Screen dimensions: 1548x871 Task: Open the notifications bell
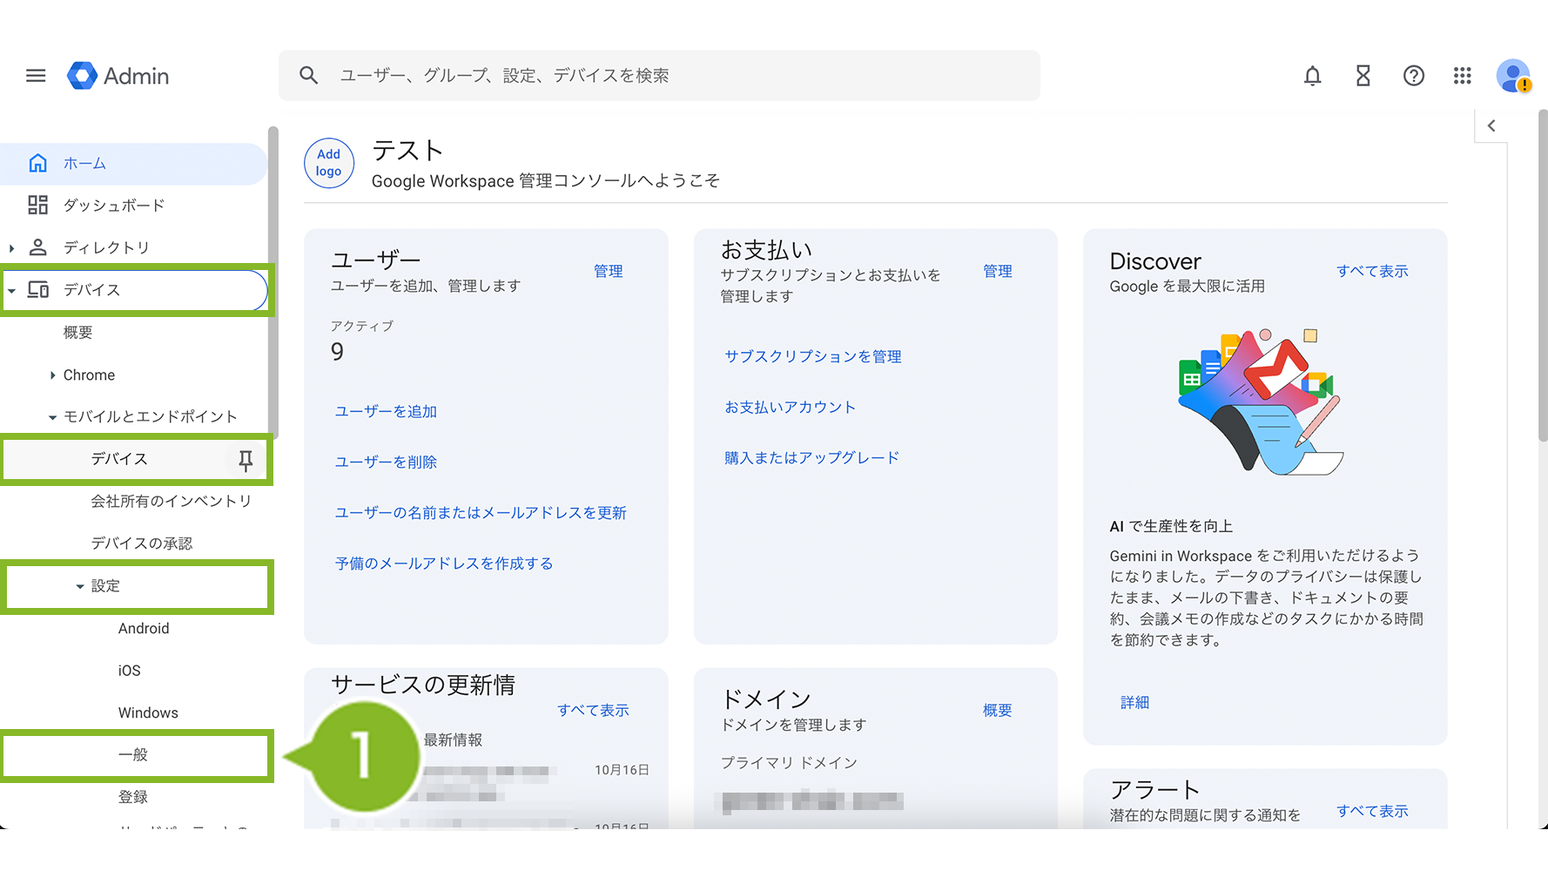click(1312, 76)
